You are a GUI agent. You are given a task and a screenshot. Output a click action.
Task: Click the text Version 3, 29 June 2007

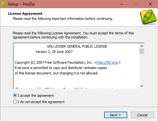54,52
